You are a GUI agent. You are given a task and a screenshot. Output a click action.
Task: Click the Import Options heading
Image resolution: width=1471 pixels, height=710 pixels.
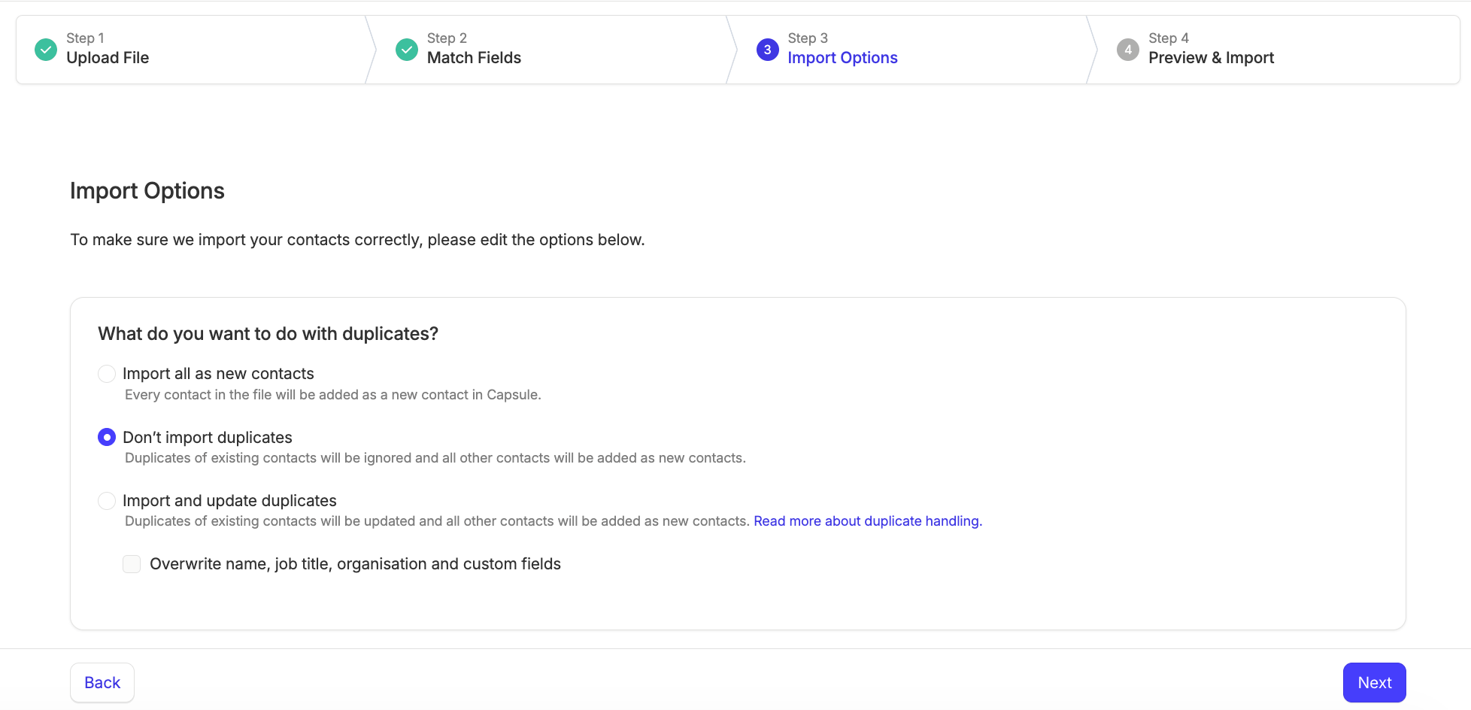(x=147, y=191)
